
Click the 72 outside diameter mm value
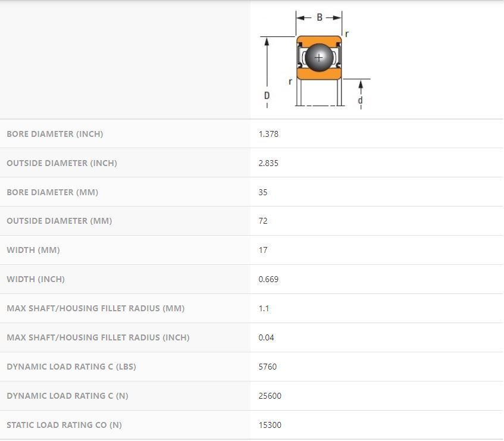(263, 221)
